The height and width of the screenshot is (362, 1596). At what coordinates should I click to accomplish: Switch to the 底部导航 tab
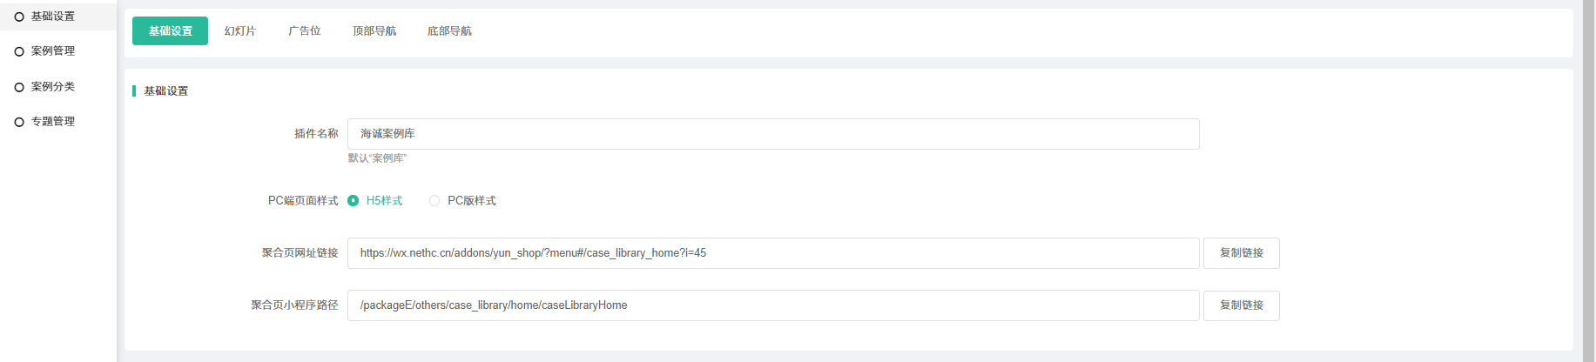coord(449,31)
